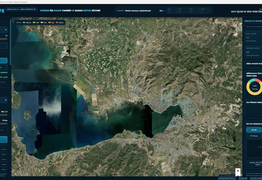The height and width of the screenshot is (180, 262).
Task: Click the multi-colored priority donut chart
Action: [x=254, y=86]
